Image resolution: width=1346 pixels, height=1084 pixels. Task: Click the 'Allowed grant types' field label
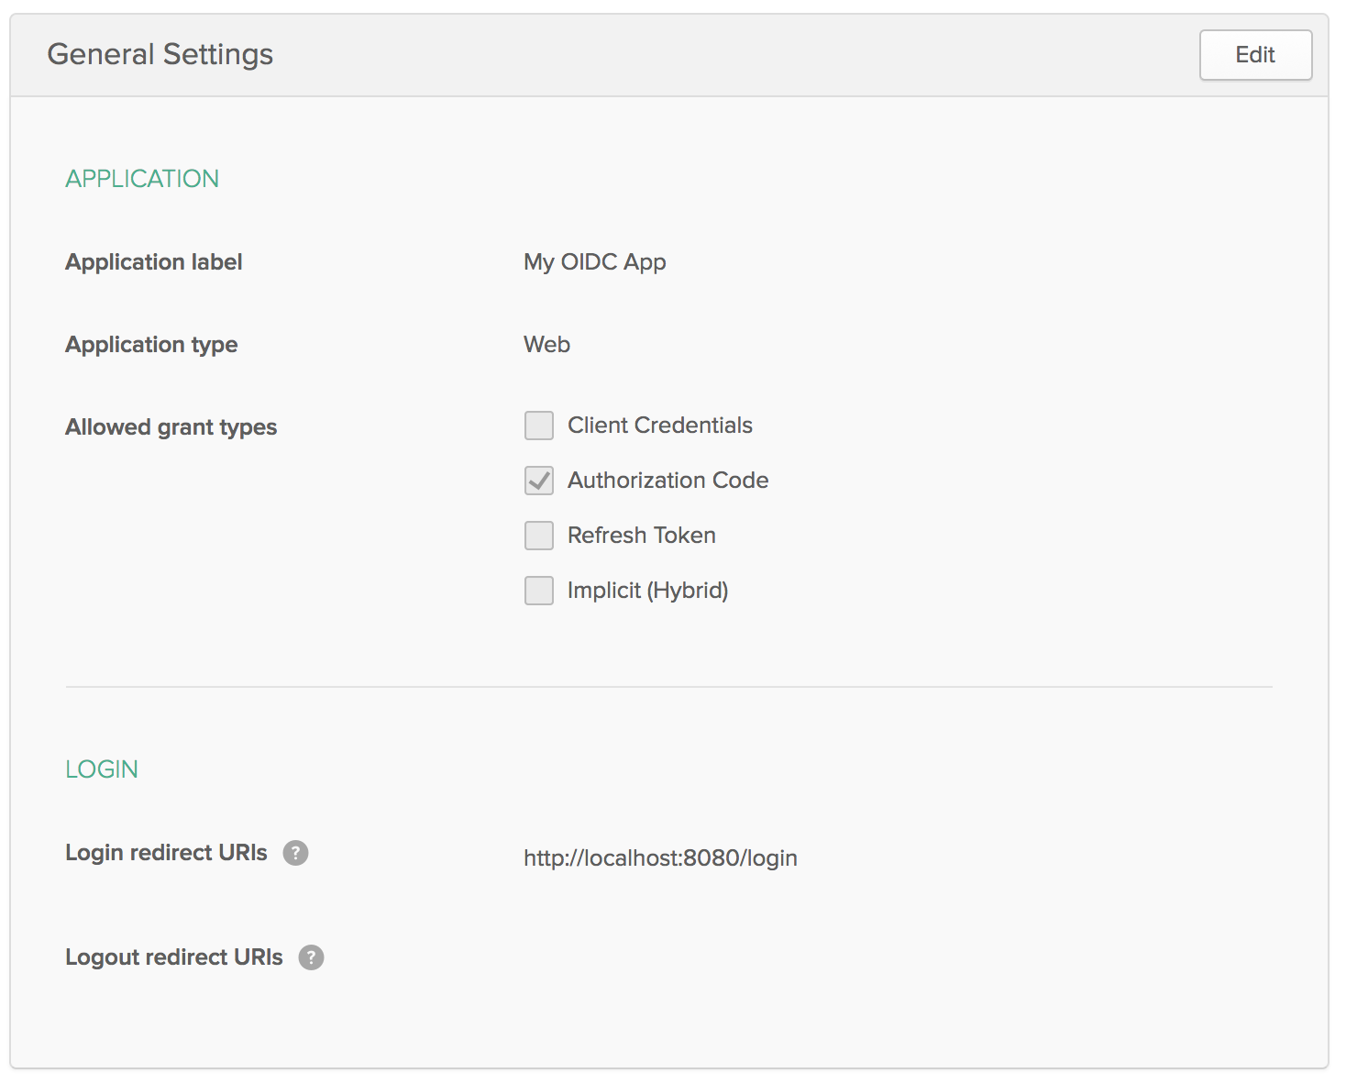pos(171,427)
